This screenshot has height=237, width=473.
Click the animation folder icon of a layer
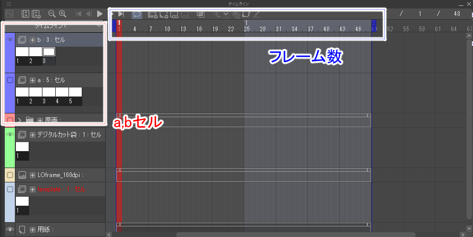tap(22, 80)
